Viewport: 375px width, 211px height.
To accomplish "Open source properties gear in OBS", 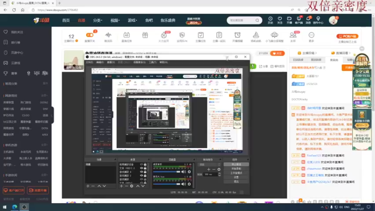I will click(x=132, y=186).
